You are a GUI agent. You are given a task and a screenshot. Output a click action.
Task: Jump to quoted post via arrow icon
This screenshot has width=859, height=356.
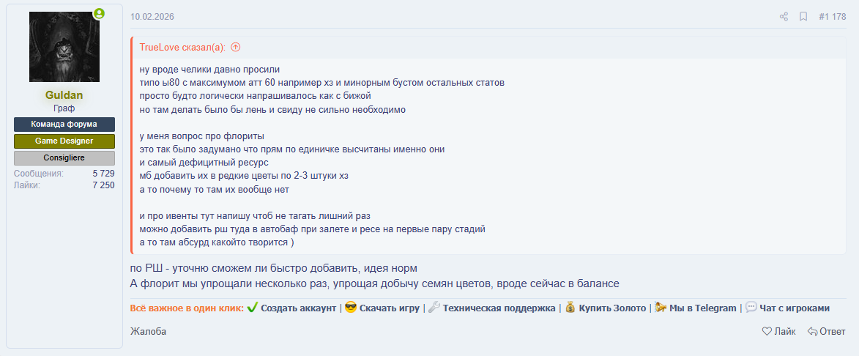235,48
